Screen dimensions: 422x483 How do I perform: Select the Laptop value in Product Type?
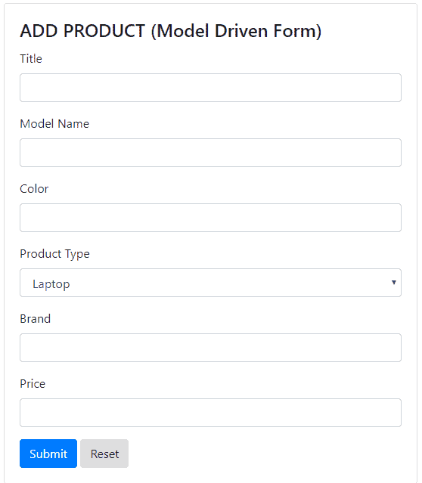(x=51, y=284)
